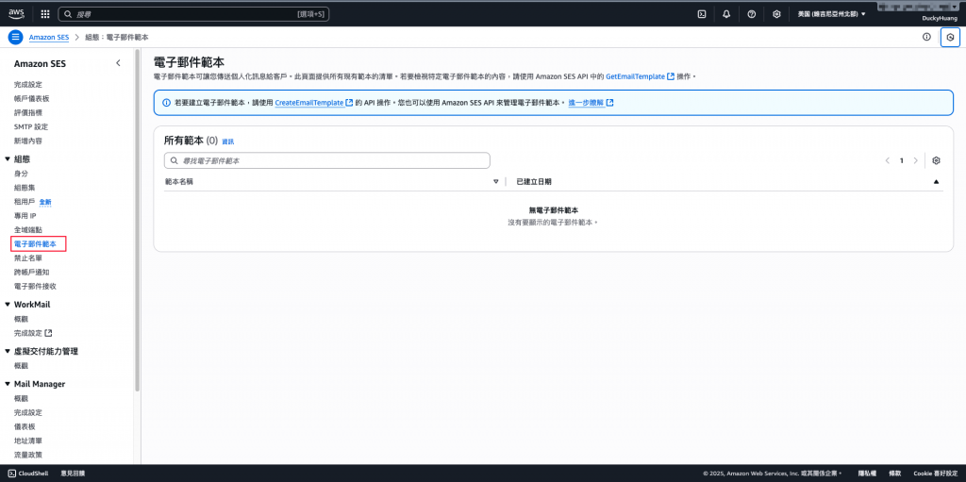Open 條款 footer link
Image resolution: width=966 pixels, height=482 pixels.
[x=895, y=474]
